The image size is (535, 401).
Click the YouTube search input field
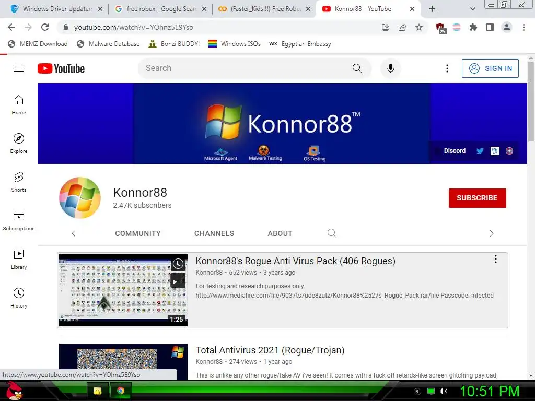246,68
